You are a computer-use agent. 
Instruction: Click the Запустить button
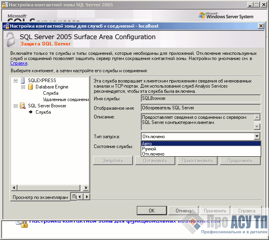(113, 161)
